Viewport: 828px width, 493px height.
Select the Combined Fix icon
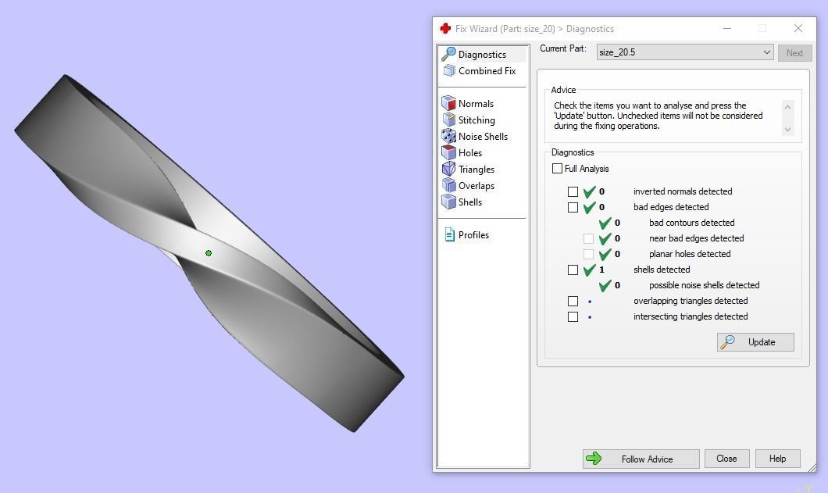point(449,70)
